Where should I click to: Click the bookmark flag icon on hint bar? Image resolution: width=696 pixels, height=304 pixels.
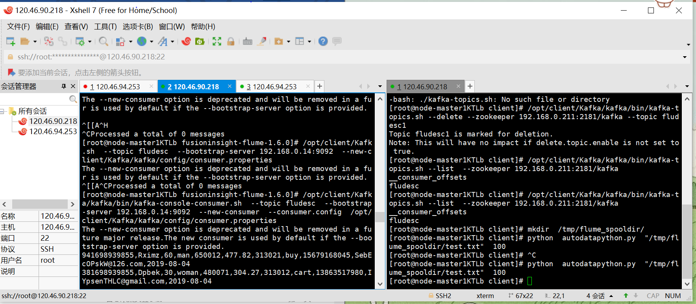[x=11, y=73]
